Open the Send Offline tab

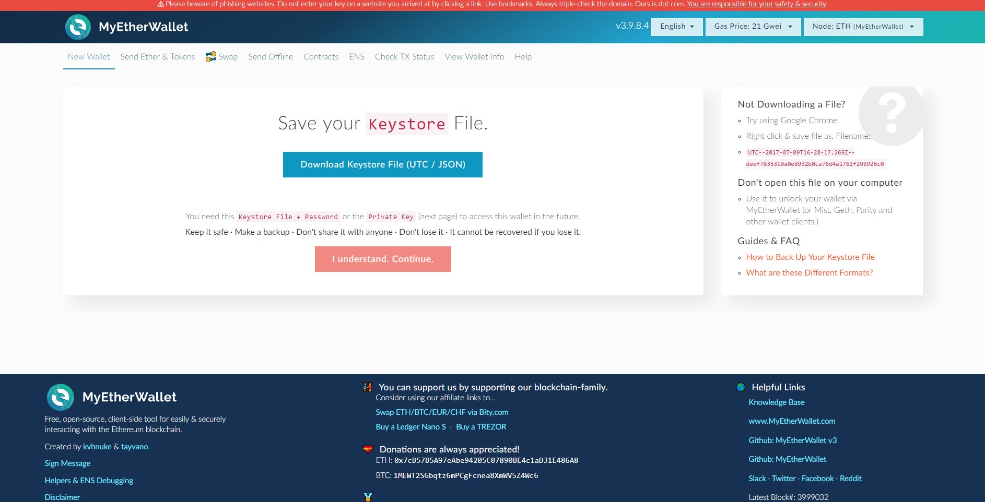271,57
